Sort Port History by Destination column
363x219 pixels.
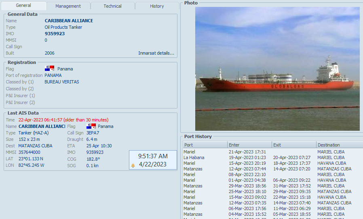(x=340, y=145)
